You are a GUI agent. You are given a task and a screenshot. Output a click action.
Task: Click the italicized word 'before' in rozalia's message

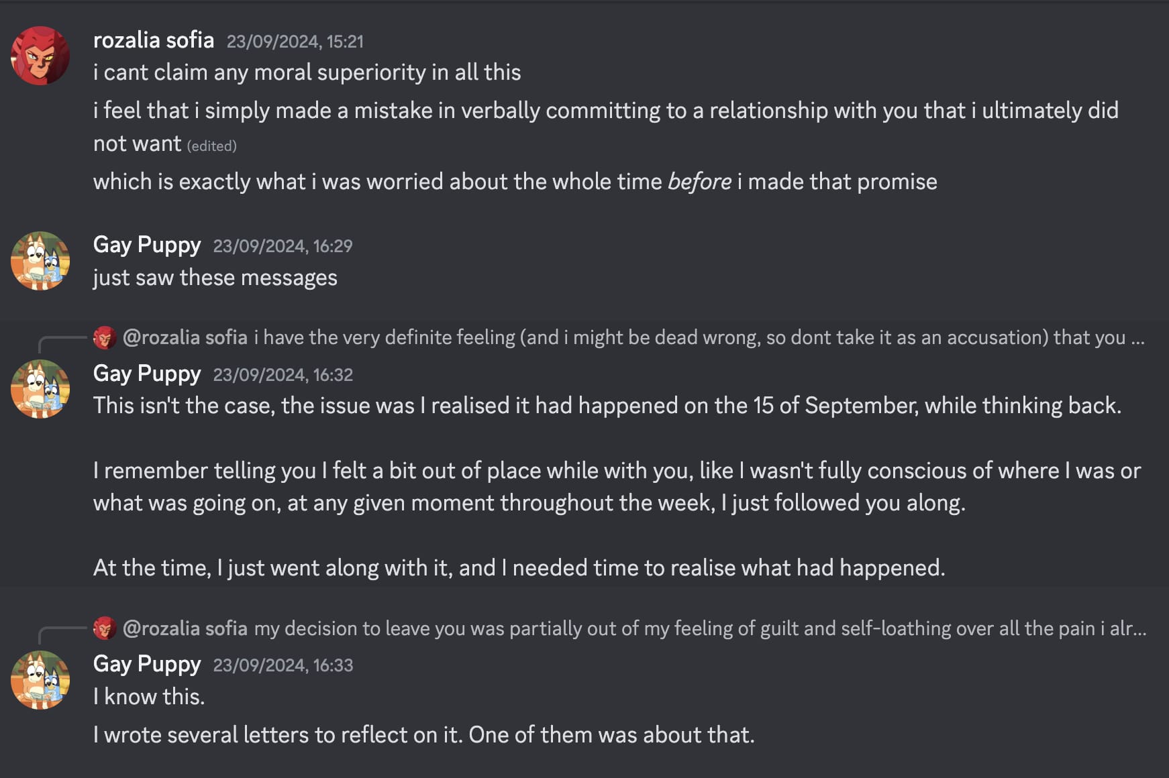click(698, 181)
